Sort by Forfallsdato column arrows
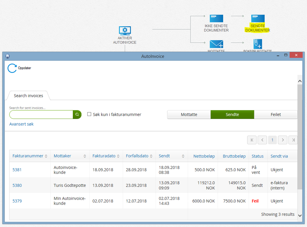 (151, 156)
